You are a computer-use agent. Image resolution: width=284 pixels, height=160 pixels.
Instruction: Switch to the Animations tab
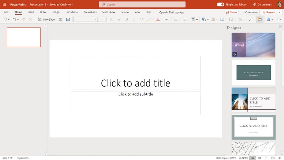[90, 12]
